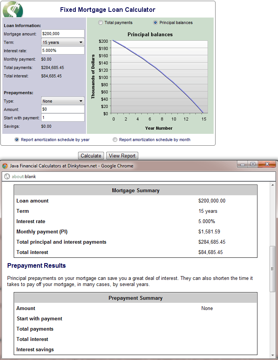Click the Interest savings row label
This screenshot has height=360, width=278.
(x=35, y=349)
